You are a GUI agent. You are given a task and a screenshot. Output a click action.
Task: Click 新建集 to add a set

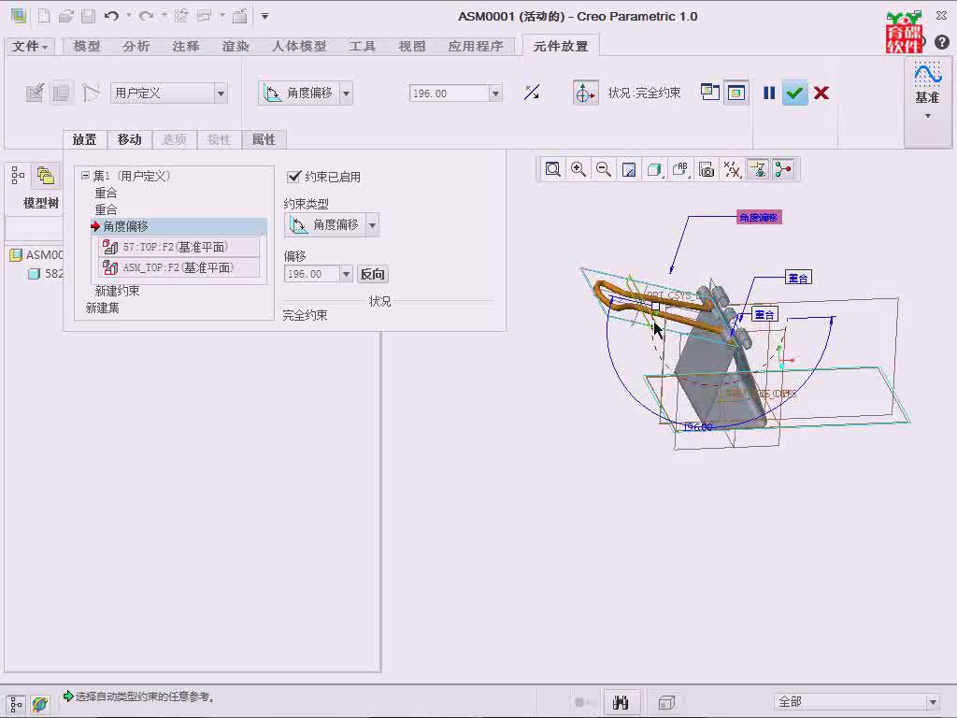point(103,308)
